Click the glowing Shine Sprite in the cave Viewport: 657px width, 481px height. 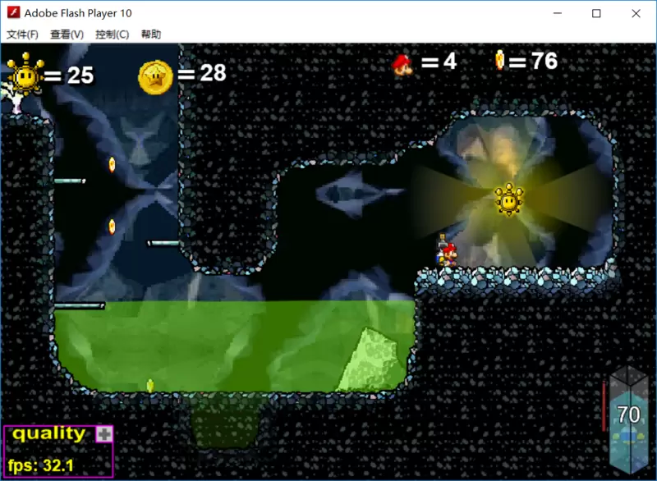click(x=508, y=199)
